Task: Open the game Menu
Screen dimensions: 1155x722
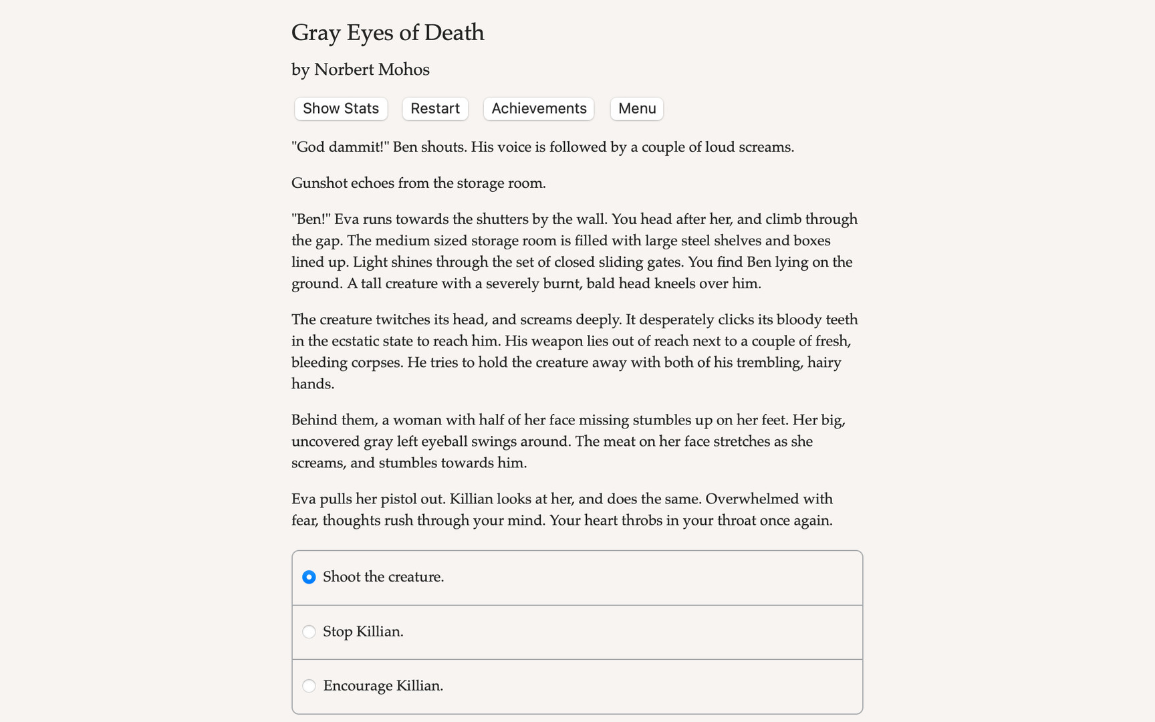Action: pos(636,108)
